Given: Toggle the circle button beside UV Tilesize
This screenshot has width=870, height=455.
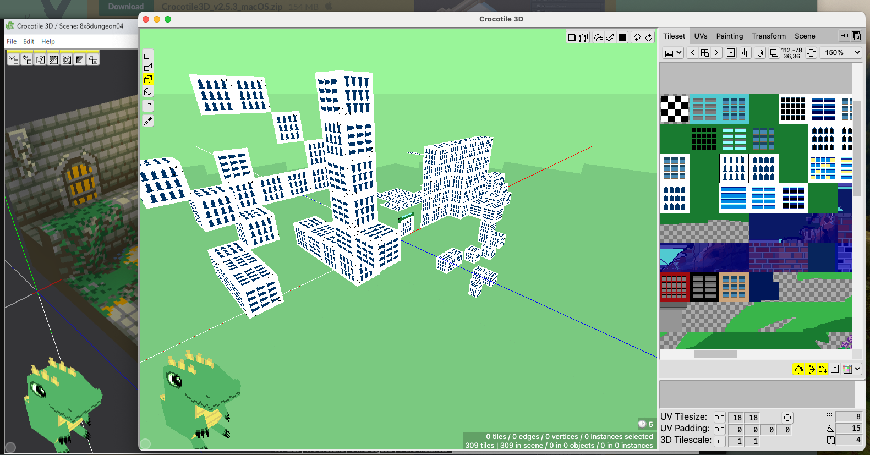Looking at the screenshot, I should coord(787,418).
